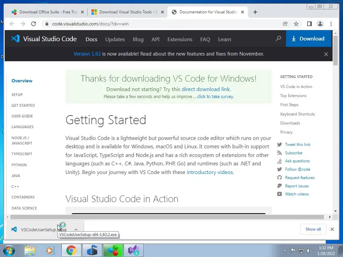Jump to Top Extensions section

click(293, 96)
